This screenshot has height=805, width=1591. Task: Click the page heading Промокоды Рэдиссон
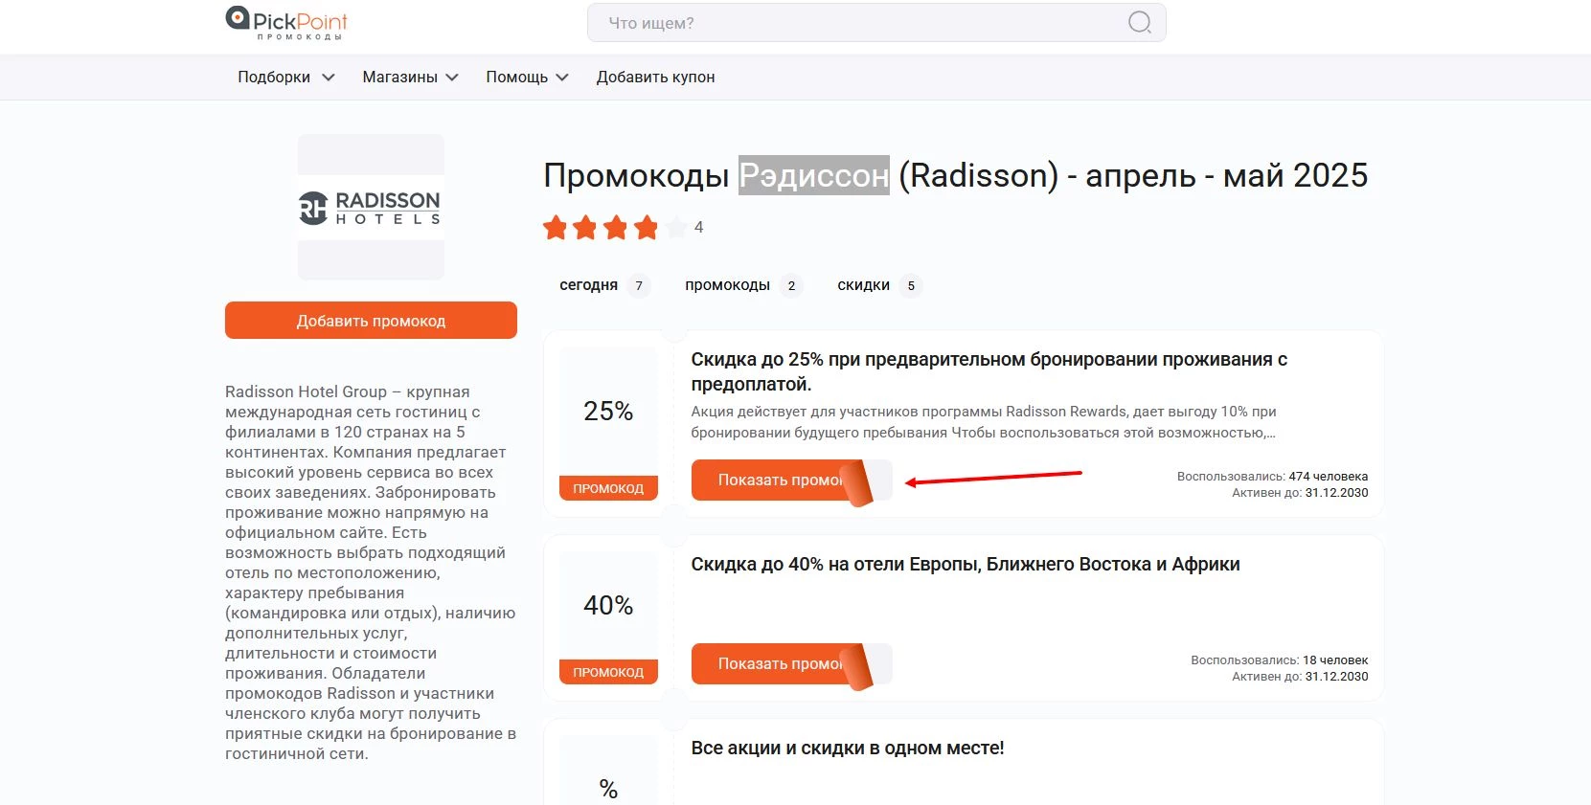point(955,175)
